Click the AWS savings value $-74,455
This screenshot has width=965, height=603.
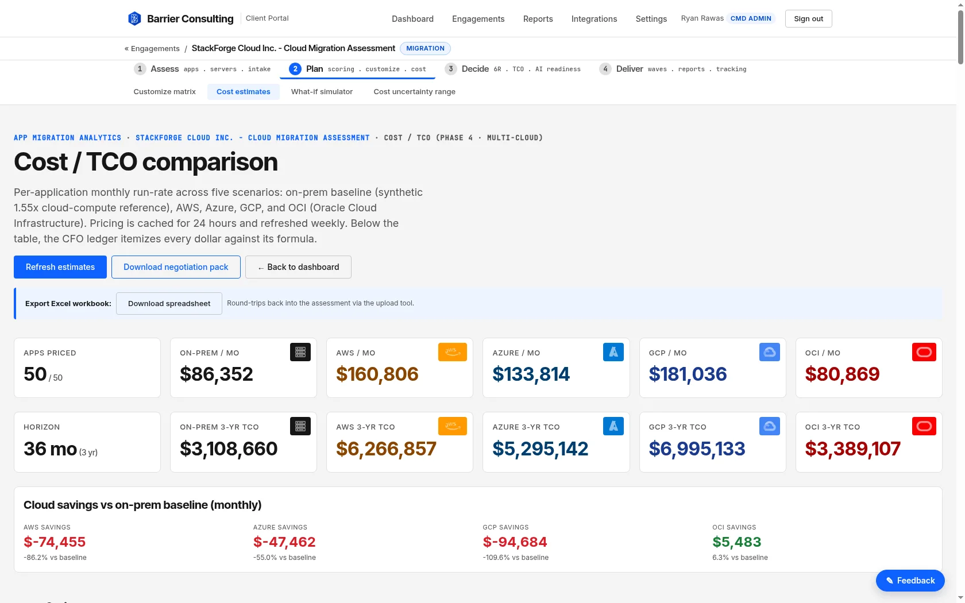click(55, 542)
